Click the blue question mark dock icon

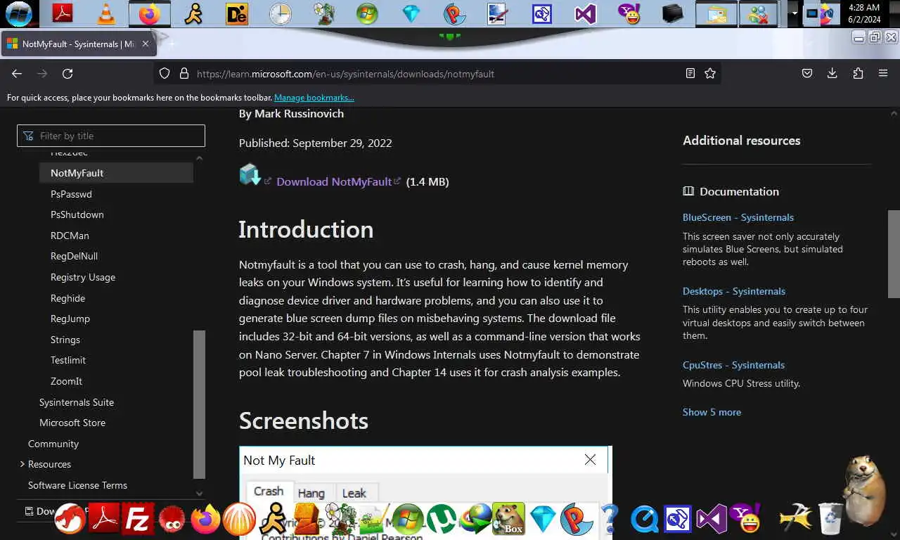click(610, 520)
